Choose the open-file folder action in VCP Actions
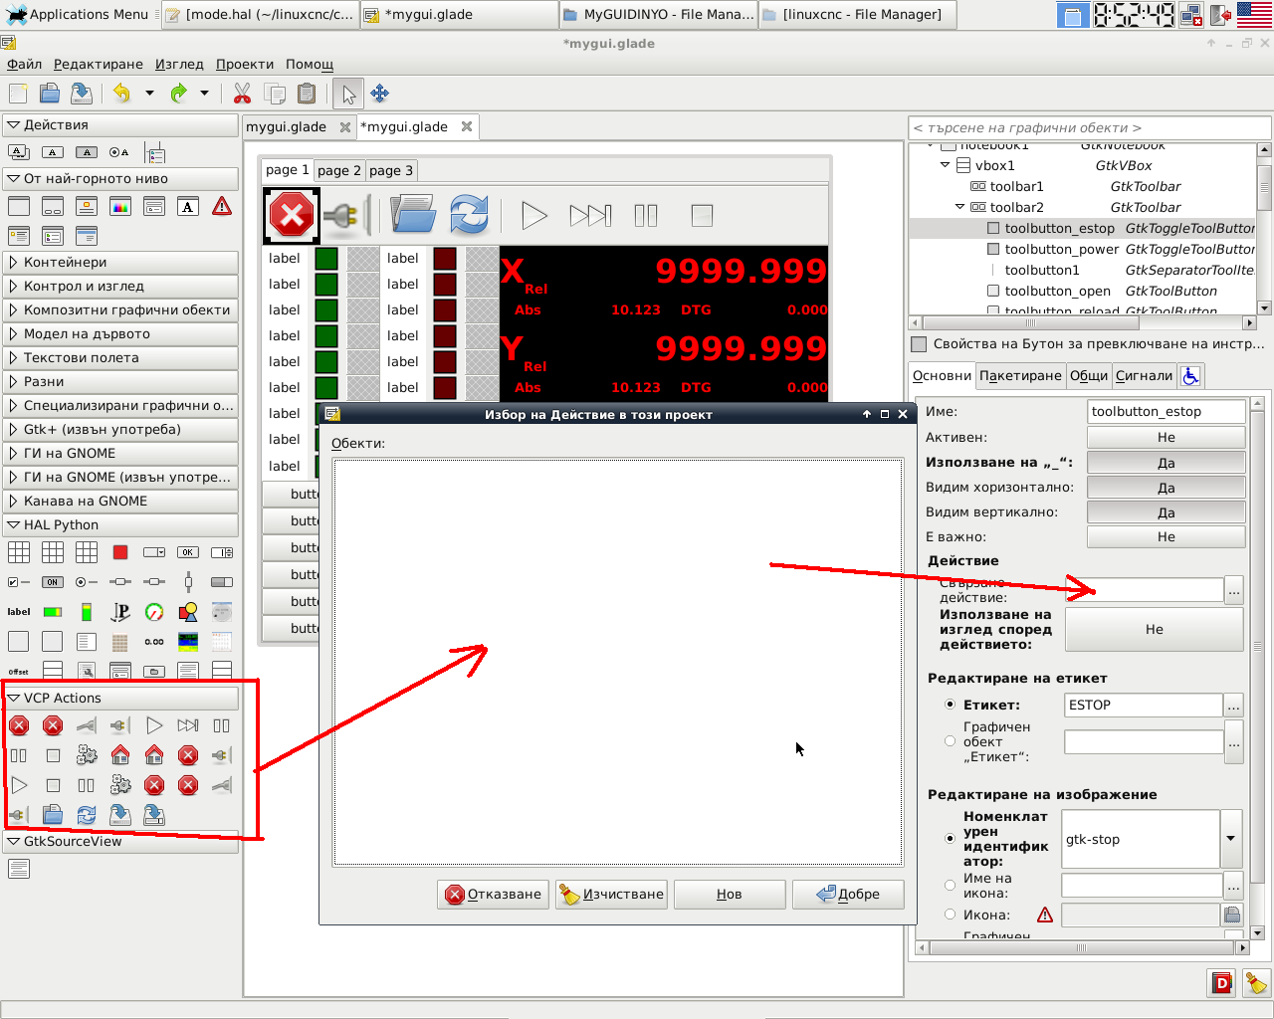Screen dimensions: 1274x1019 pos(53,815)
